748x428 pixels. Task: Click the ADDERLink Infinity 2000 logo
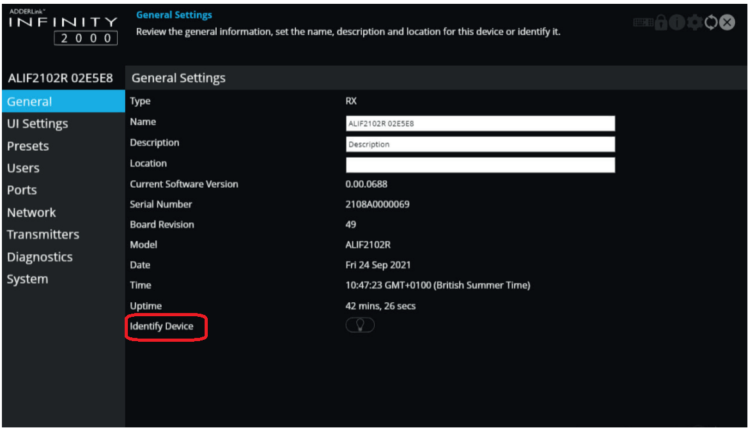[x=63, y=27]
